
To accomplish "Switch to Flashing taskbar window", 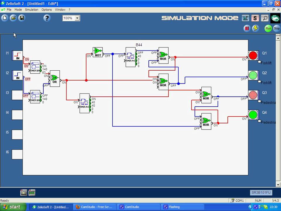I will pos(182,207).
